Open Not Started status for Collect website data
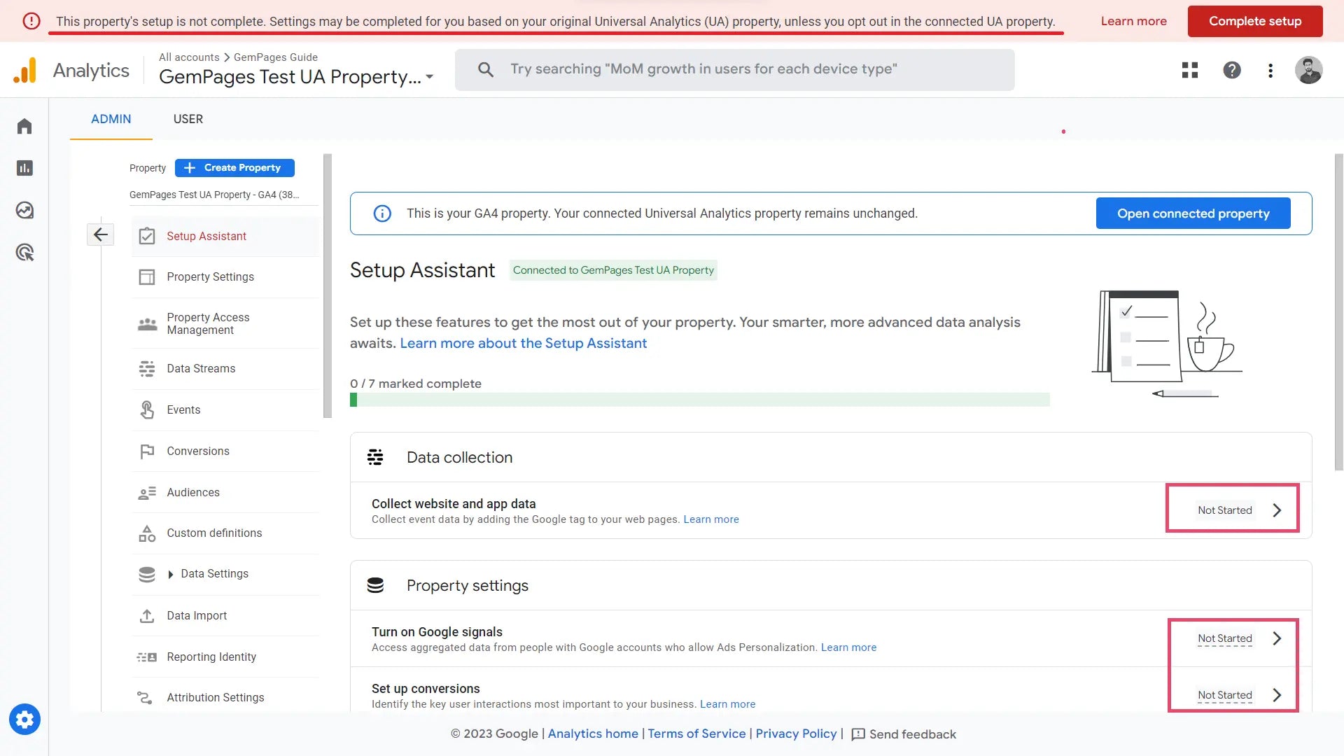The image size is (1344, 756). tap(1225, 510)
